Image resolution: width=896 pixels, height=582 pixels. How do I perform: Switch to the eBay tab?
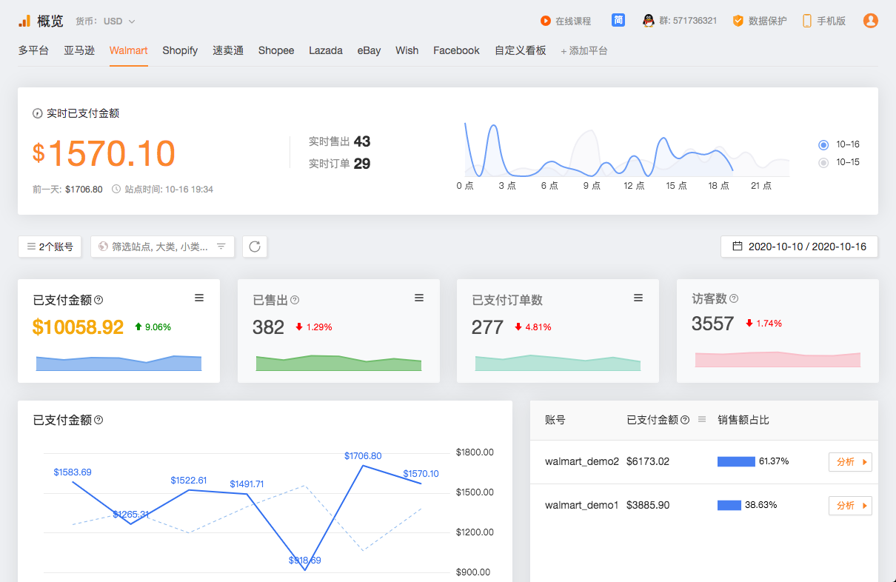tap(369, 50)
